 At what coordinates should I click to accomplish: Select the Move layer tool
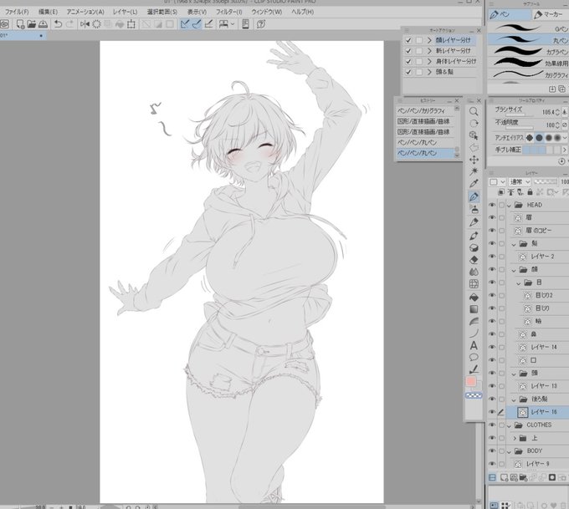pyautogui.click(x=474, y=160)
